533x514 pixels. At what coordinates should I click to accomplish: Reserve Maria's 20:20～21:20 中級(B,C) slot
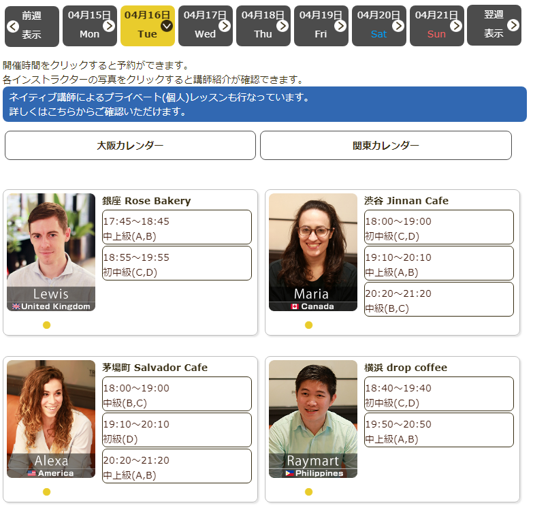click(x=438, y=300)
